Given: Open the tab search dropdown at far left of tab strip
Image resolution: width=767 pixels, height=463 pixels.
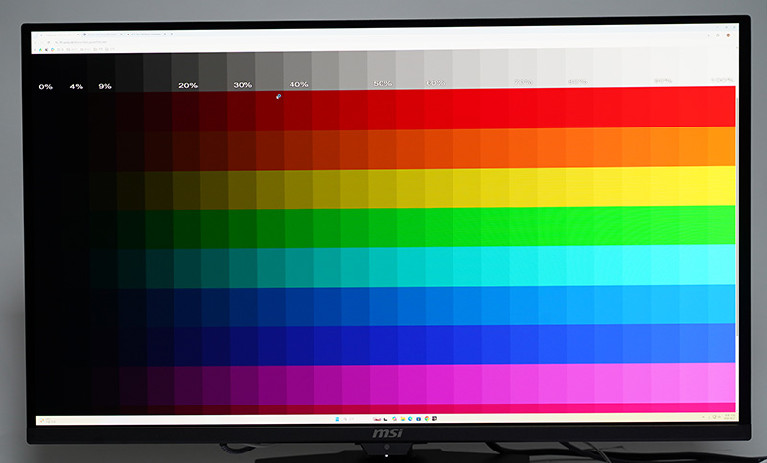Looking at the screenshot, I should coord(35,35).
